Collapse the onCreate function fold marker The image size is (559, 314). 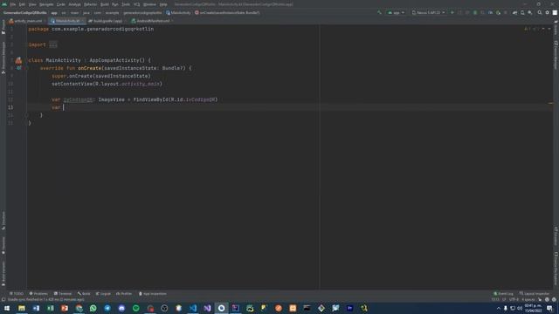tap(26, 68)
